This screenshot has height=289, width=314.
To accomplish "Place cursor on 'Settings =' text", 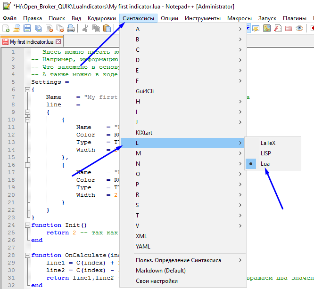I will click(x=50, y=82).
